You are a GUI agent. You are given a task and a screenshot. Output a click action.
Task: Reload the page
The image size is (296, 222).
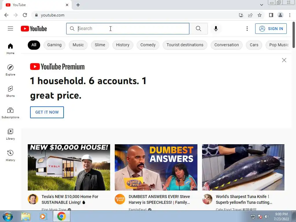click(x=25, y=15)
